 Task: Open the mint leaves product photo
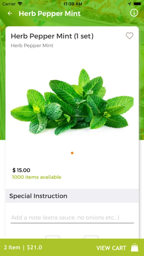pyautogui.click(x=72, y=102)
